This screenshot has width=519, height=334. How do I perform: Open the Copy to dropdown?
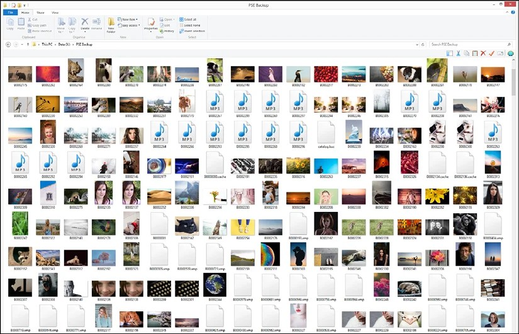(x=72, y=25)
